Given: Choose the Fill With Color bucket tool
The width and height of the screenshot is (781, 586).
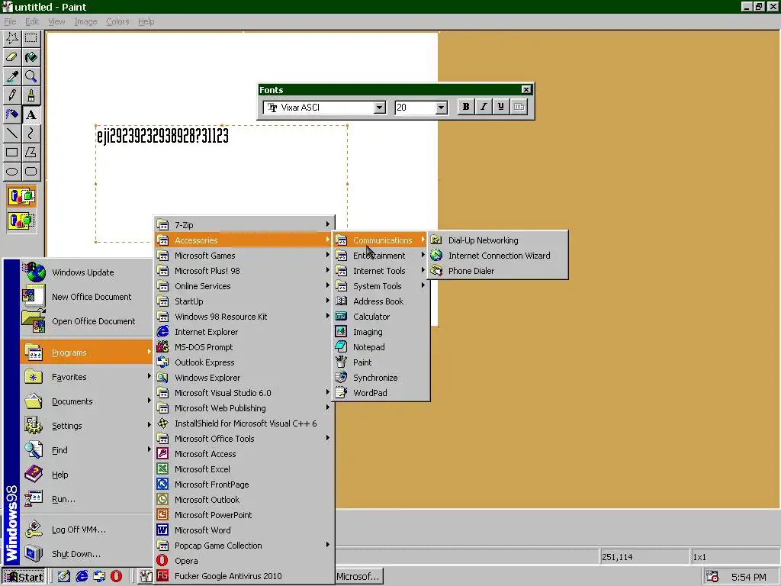Looking at the screenshot, I should [x=31, y=57].
